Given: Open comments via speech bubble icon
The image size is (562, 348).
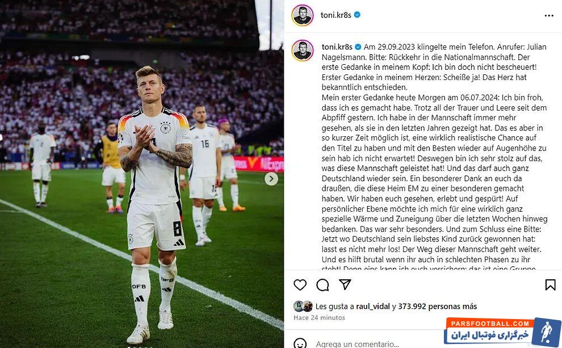Looking at the screenshot, I should coord(322,285).
